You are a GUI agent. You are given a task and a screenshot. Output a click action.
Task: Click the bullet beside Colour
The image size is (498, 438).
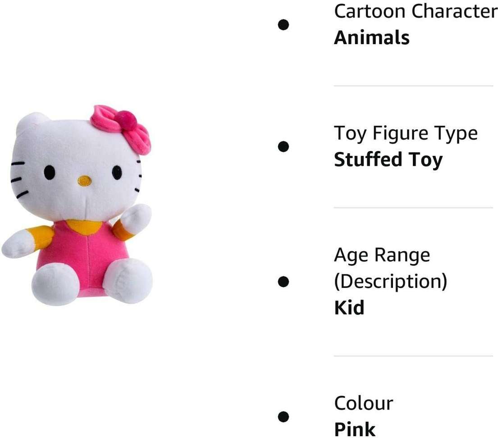[283, 416]
